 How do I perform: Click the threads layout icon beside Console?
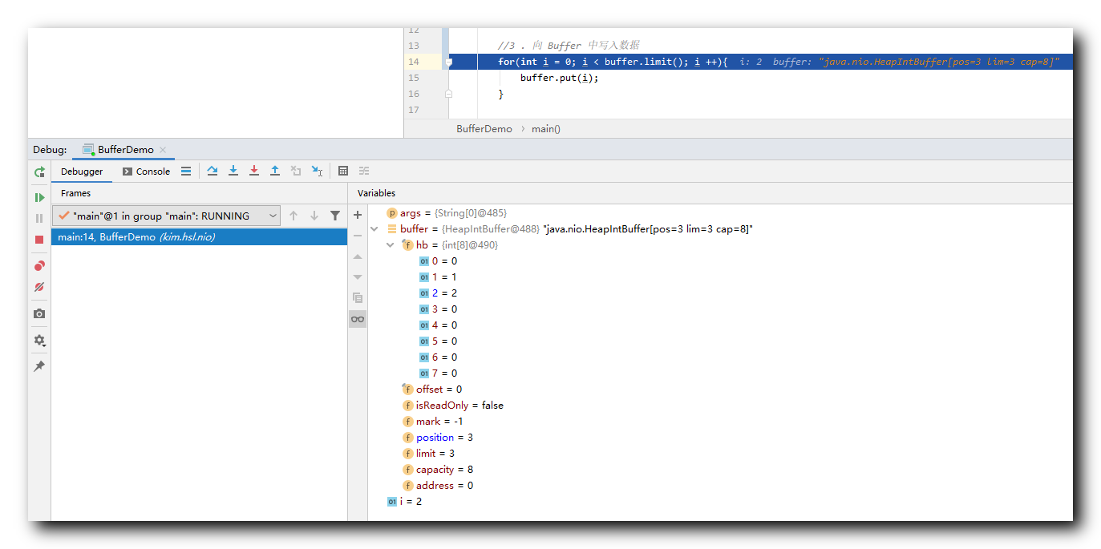[x=186, y=171]
